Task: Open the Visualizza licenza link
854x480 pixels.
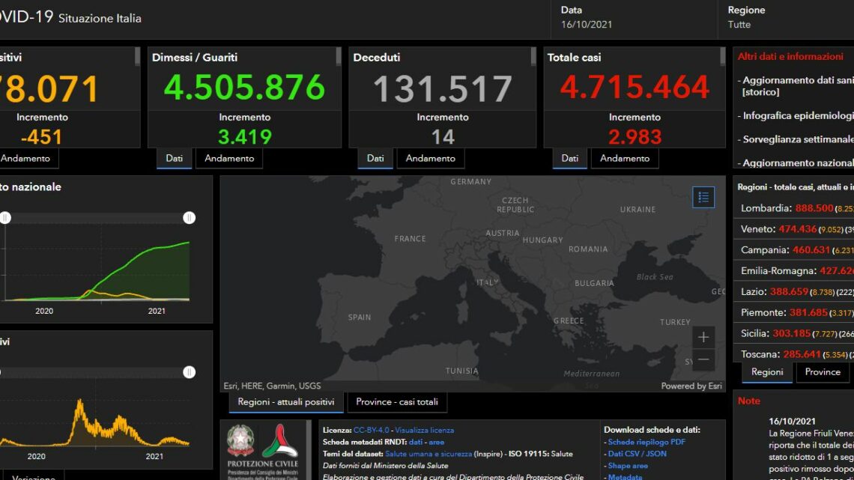Action: (424, 430)
